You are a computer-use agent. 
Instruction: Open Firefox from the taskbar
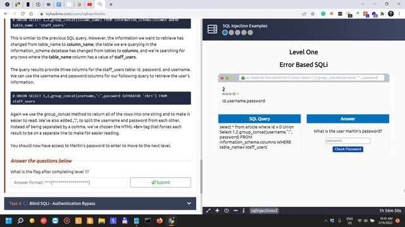click(159, 221)
